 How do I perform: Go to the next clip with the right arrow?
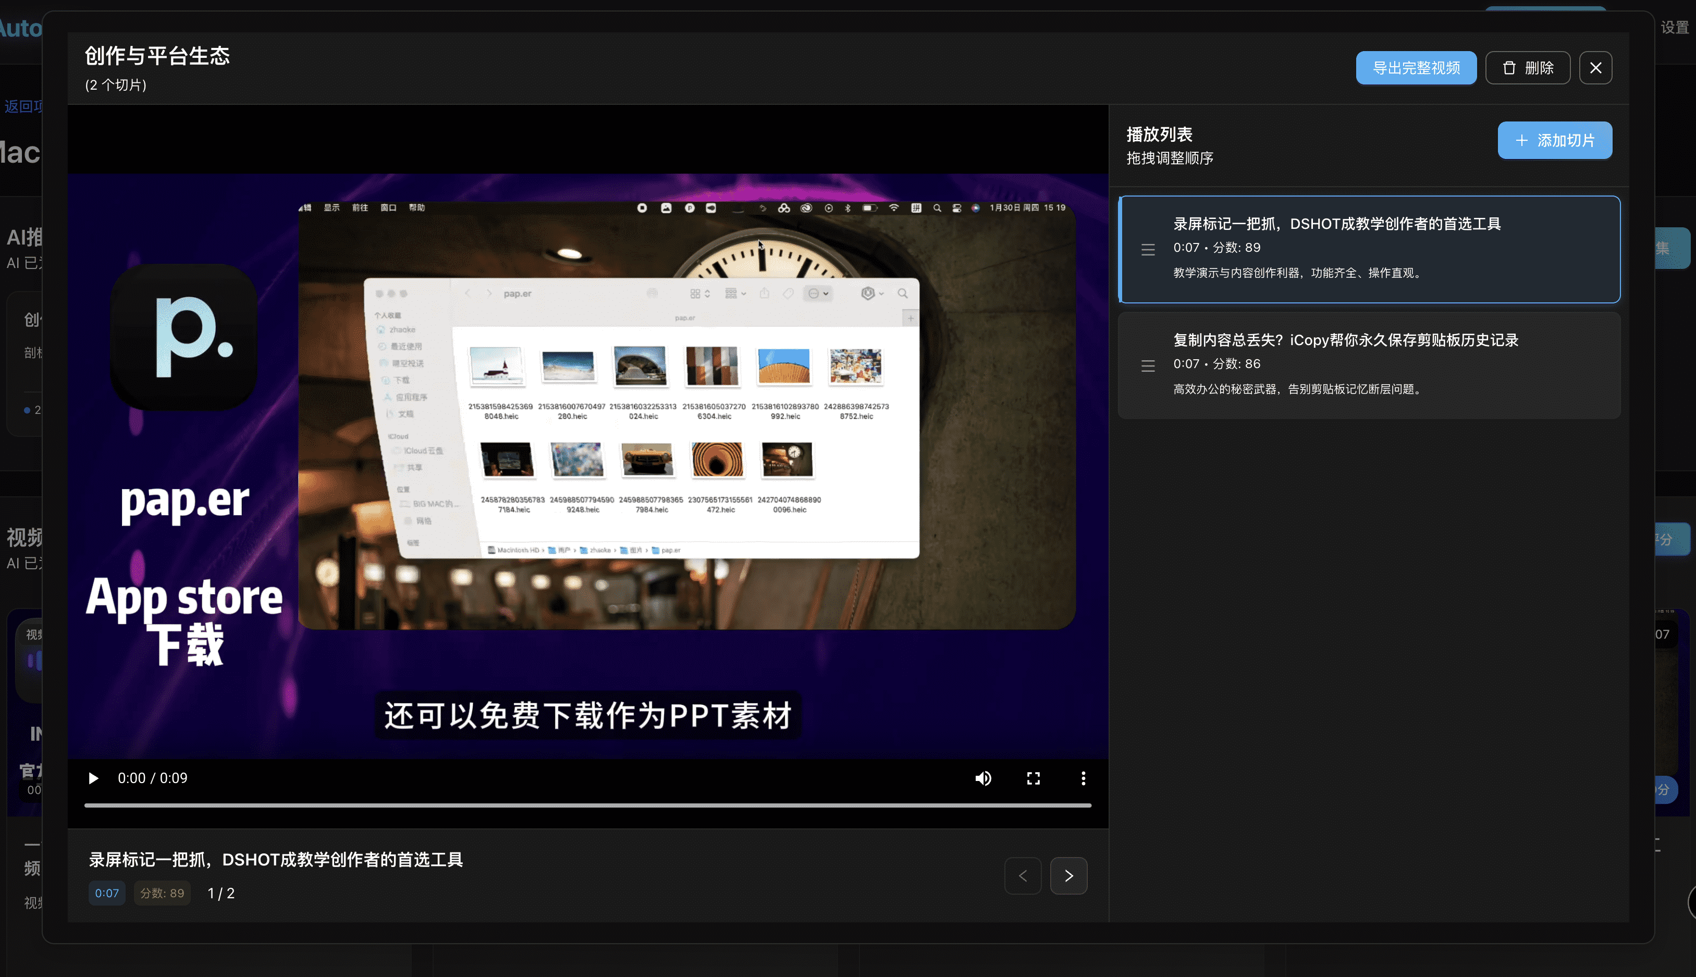point(1068,876)
